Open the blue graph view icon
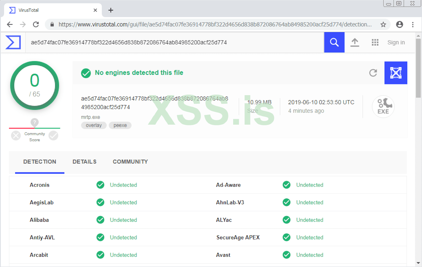The height and width of the screenshot is (267, 422). tap(396, 73)
